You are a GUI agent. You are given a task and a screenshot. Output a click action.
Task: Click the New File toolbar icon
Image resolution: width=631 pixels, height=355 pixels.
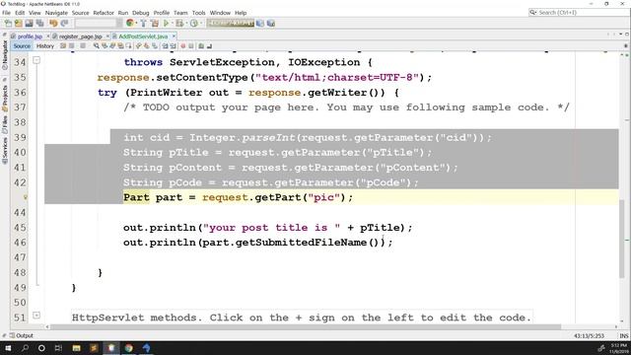click(8, 24)
